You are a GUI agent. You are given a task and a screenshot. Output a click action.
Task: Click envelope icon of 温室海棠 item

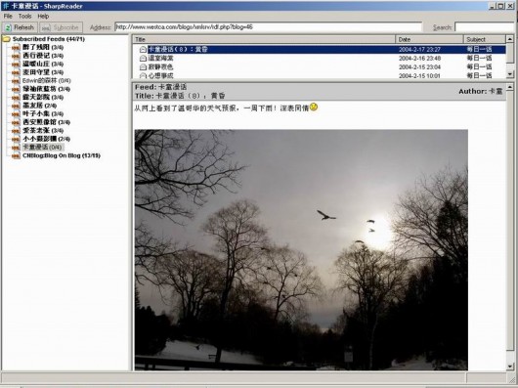(x=143, y=58)
